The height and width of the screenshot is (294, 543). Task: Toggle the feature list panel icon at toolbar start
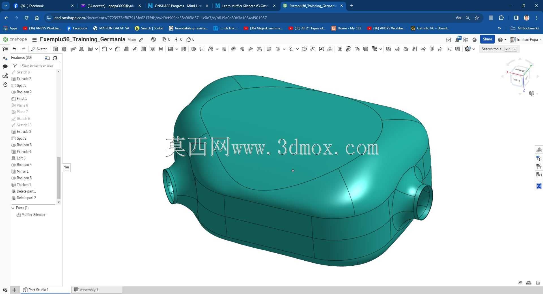coord(5,49)
